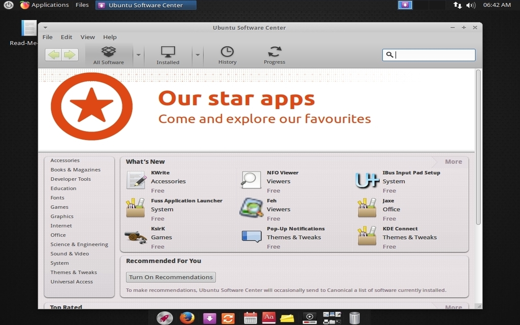Select the Games category in the sidebar
The width and height of the screenshot is (520, 325).
59,207
